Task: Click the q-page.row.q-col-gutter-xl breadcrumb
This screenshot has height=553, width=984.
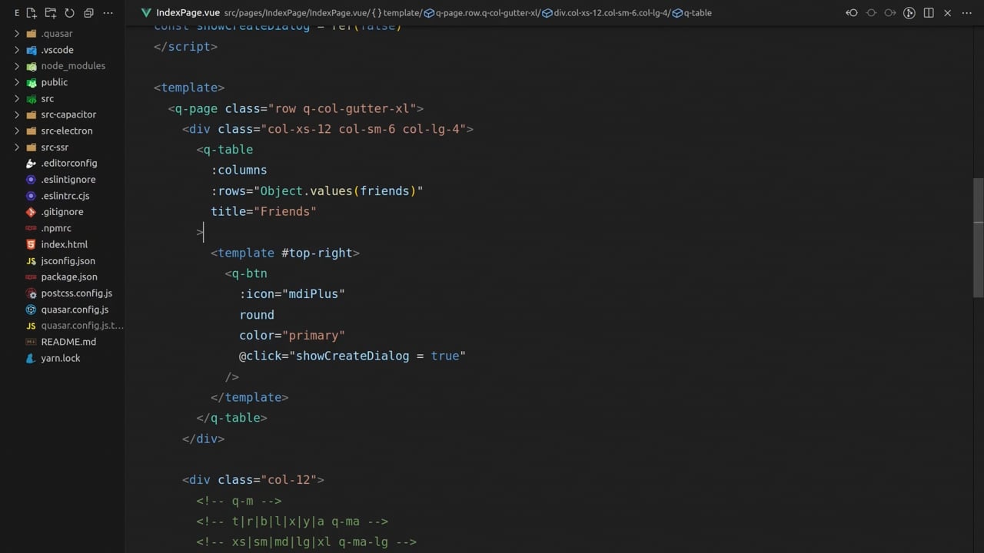Action: tap(482, 13)
